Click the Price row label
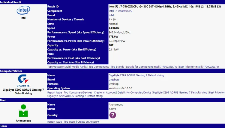Image resolution: width=225 pixels, height=128 pixels. [50, 54]
